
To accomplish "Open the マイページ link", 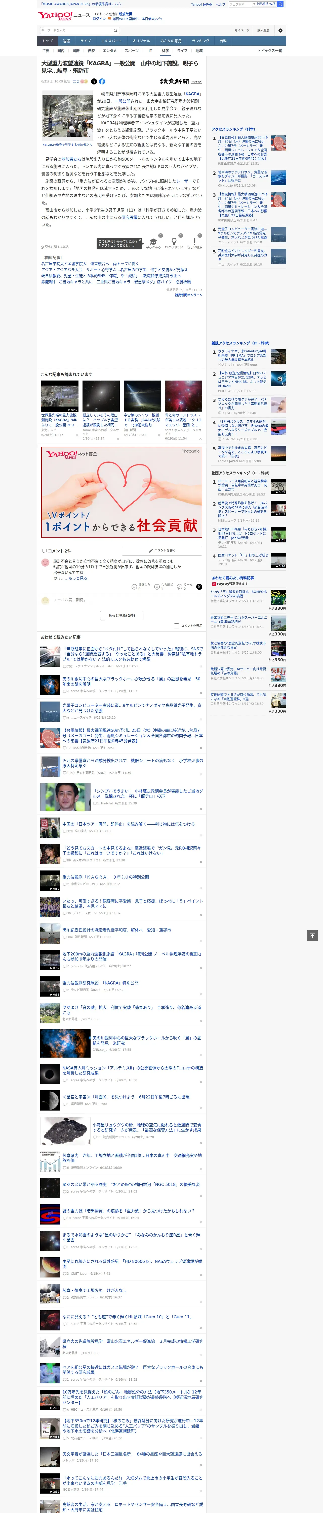I will pyautogui.click(x=242, y=31).
